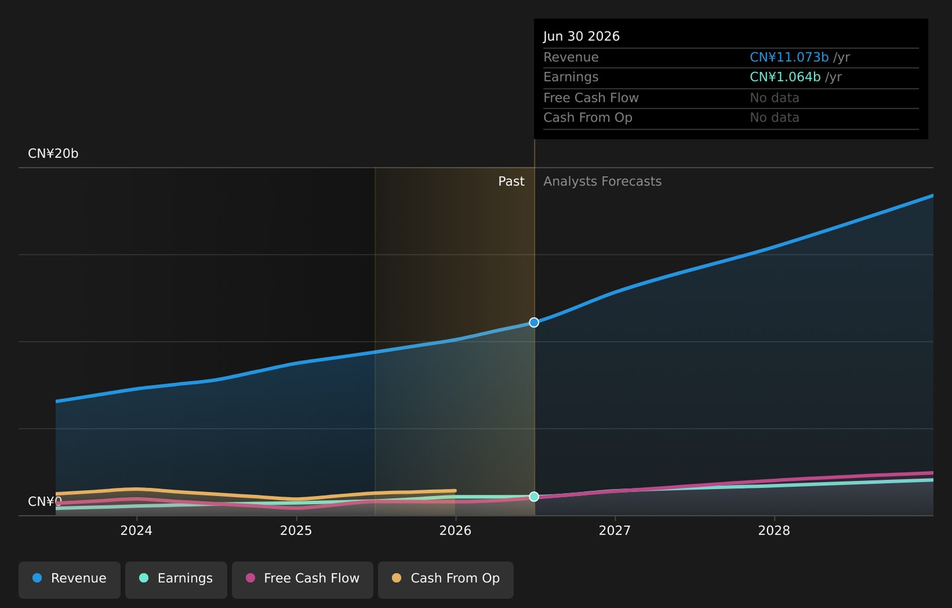
Task: Click the 2026 x-axis label
Action: coord(455,531)
